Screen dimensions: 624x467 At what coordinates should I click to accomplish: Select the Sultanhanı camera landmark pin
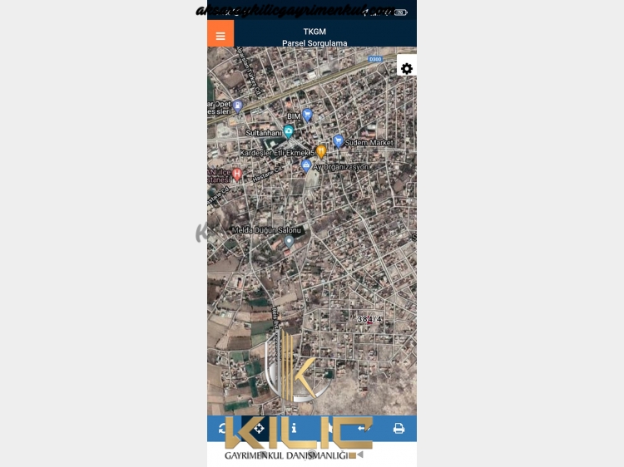point(289,131)
